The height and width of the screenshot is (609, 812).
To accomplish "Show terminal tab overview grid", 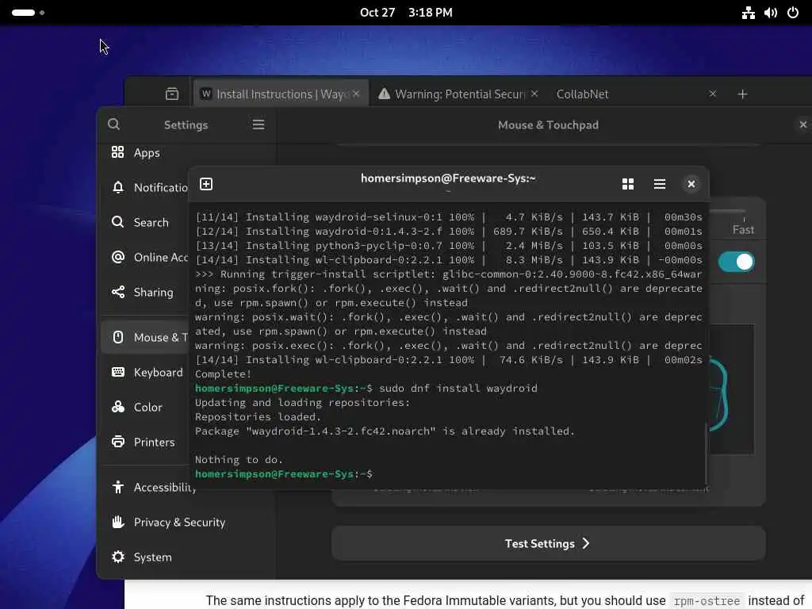I will [x=628, y=184].
